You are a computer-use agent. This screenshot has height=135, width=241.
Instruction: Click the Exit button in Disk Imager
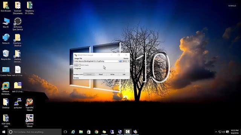point(124,74)
